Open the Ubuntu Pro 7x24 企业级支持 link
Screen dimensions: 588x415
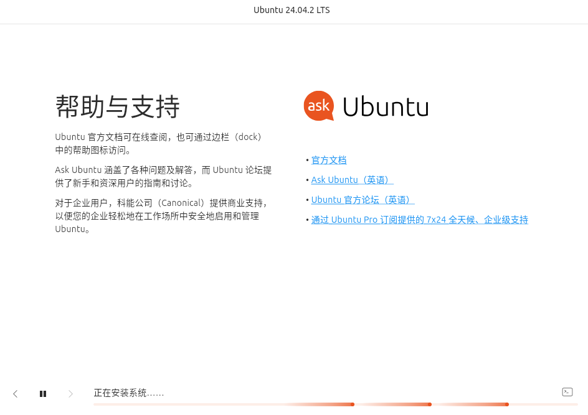coord(420,220)
